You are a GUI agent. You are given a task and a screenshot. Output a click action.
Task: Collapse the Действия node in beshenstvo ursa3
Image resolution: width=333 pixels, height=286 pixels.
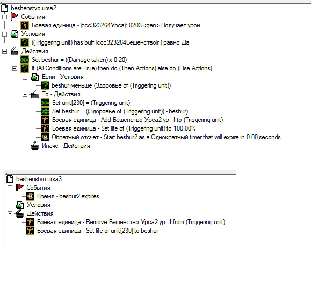point(10,213)
